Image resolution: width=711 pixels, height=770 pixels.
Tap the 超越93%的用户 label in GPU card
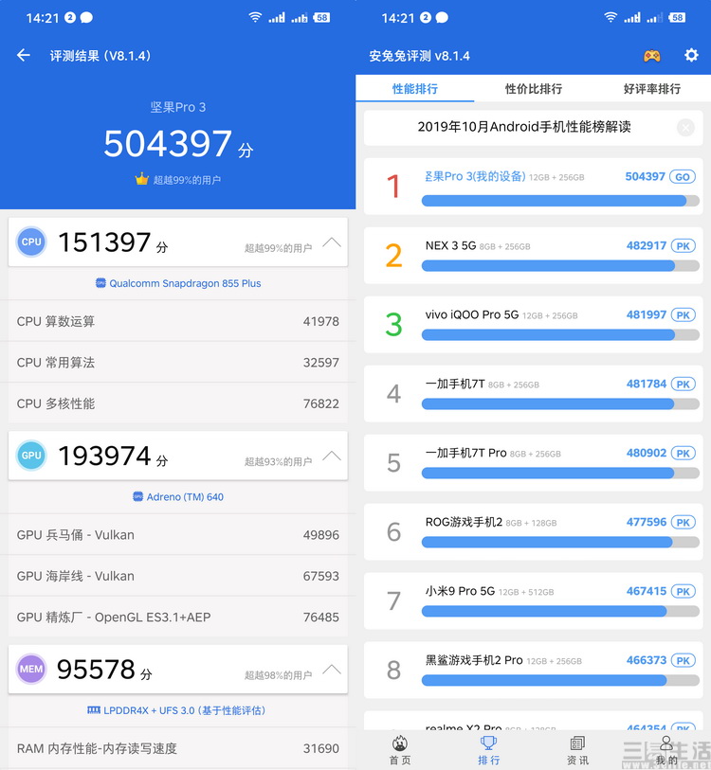[x=279, y=461]
